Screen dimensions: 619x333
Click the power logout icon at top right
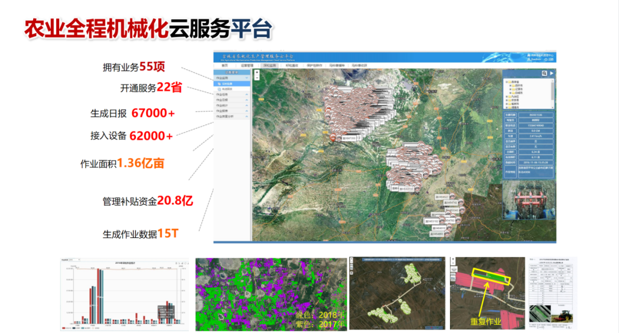[x=546, y=60]
